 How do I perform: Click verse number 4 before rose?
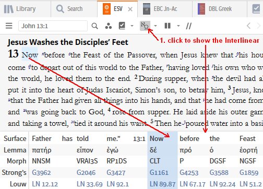pos(109,110)
